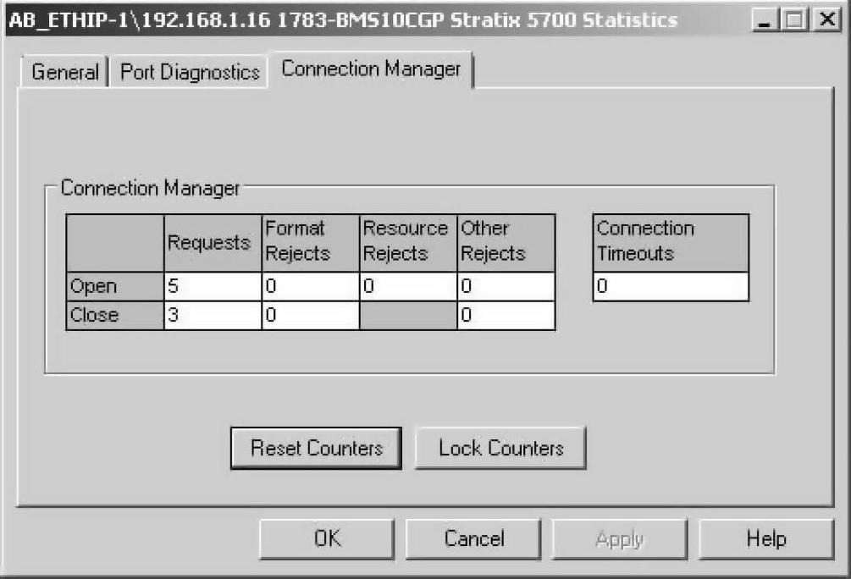Click the greyed Close Resource Rejects cell
The image size is (851, 579).
click(408, 315)
